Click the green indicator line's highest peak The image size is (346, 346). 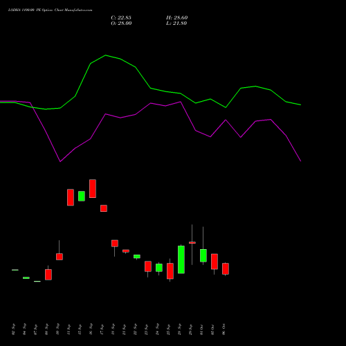click(x=106, y=55)
